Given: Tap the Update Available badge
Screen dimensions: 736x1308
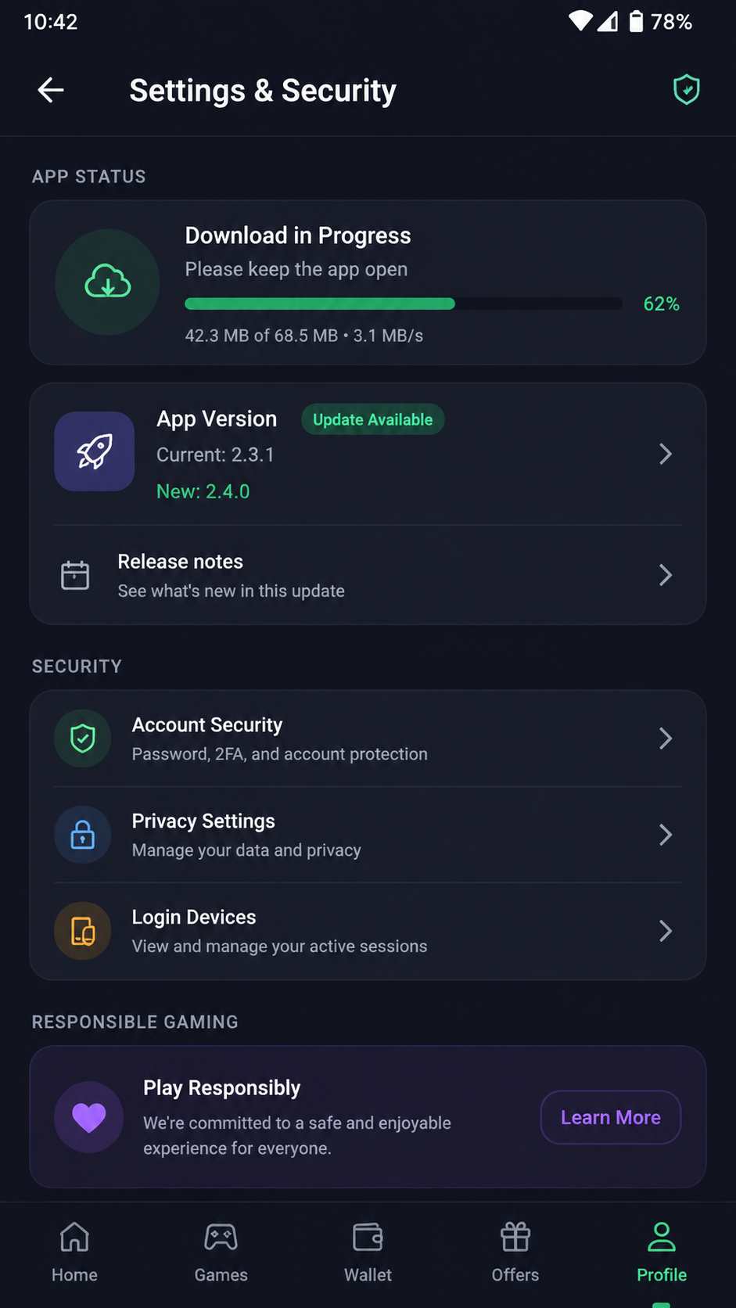Looking at the screenshot, I should pyautogui.click(x=373, y=419).
